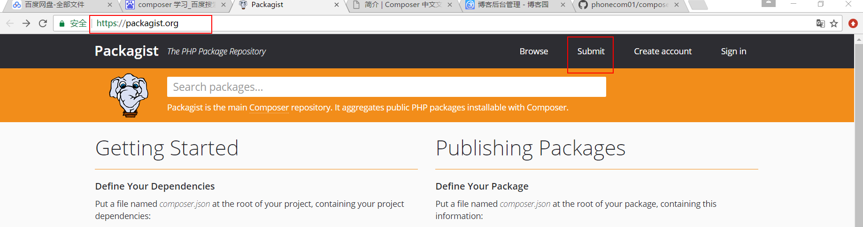Click the Chrome user profile icon

pos(769,3)
